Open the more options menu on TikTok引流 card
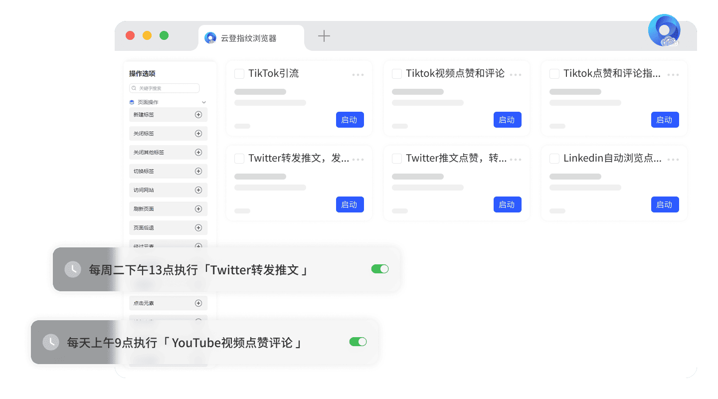The image size is (718, 399). tap(358, 75)
